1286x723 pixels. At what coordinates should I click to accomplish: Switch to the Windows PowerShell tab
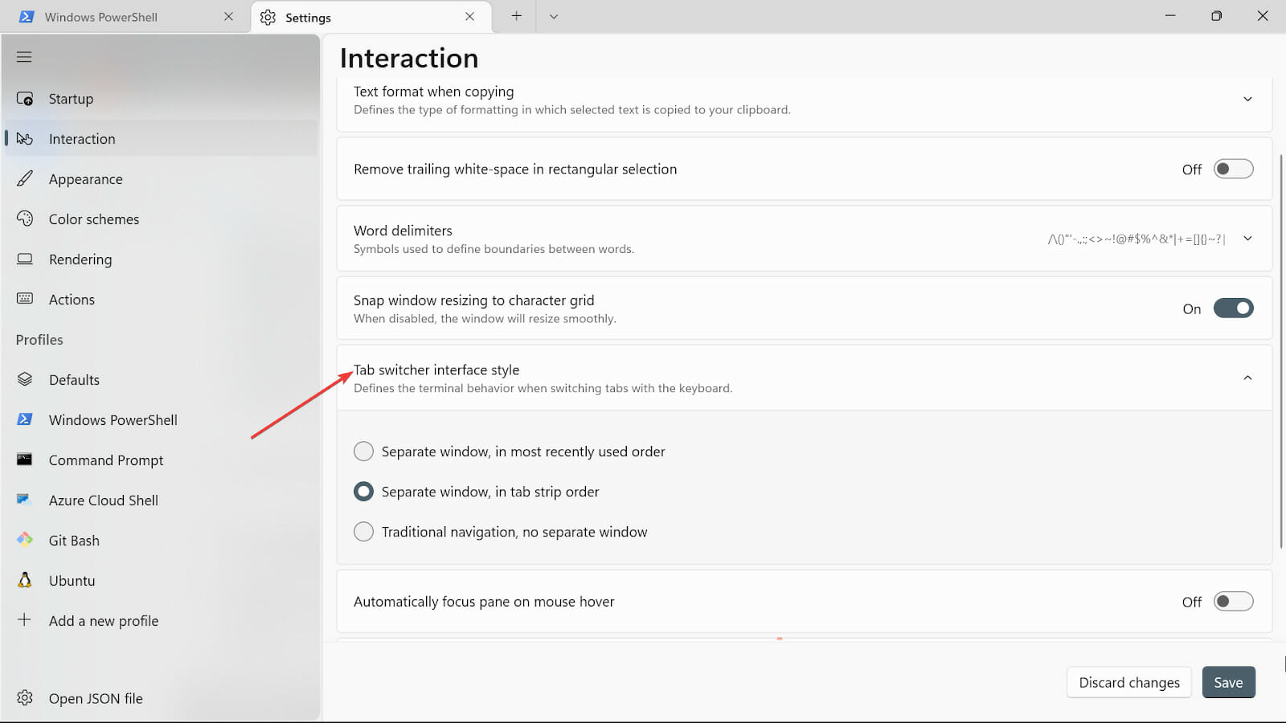tap(125, 17)
